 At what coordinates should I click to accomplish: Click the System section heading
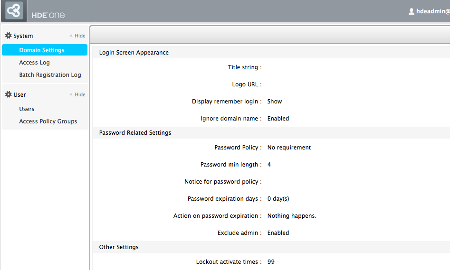point(23,36)
